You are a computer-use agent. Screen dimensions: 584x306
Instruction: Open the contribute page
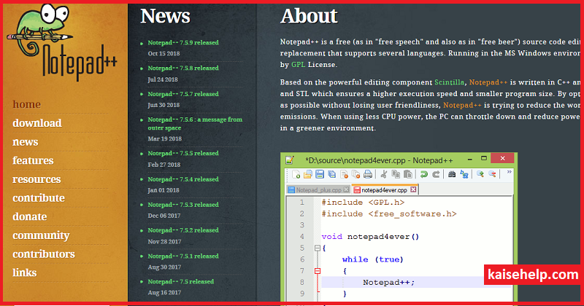[39, 197]
